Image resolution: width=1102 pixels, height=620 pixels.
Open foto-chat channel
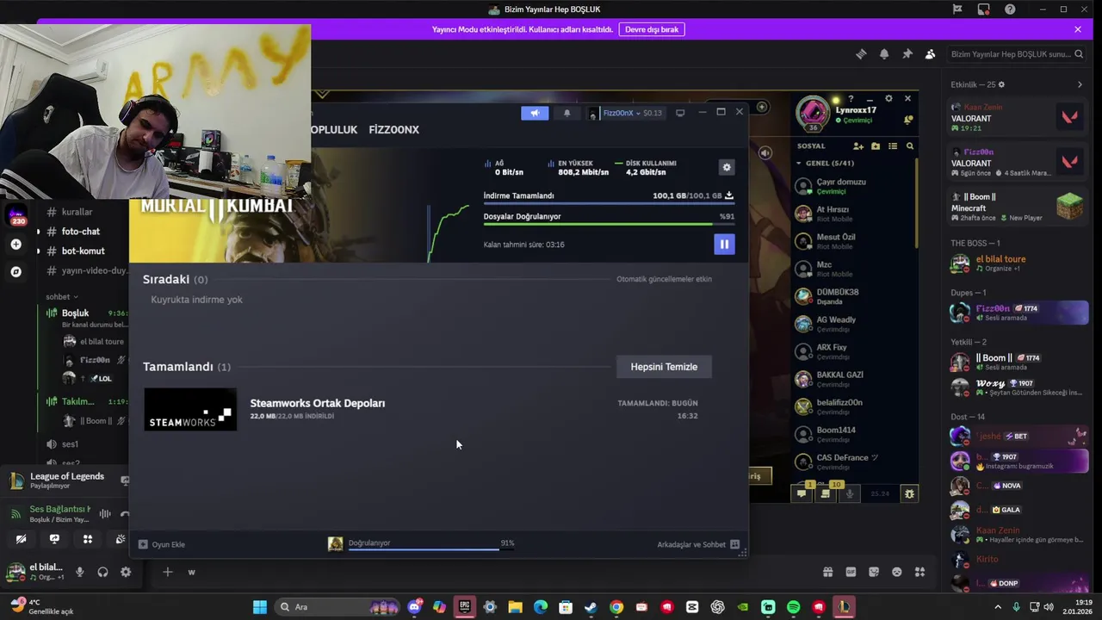pos(81,232)
